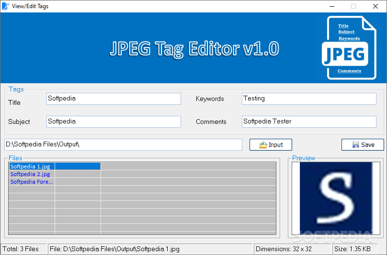Click the Input button to choose folder
The image size is (387, 255).
(271, 145)
